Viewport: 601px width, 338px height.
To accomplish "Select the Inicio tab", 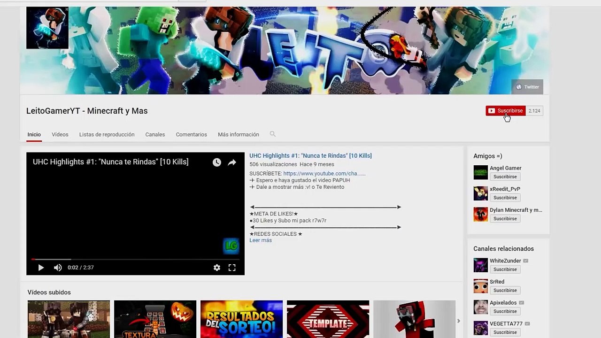I will click(x=34, y=134).
